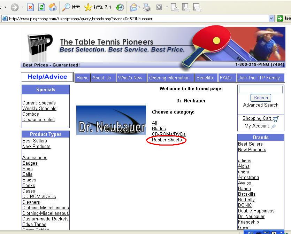The image size is (291, 234).
Task: Choose the All category link
Action: (155, 123)
